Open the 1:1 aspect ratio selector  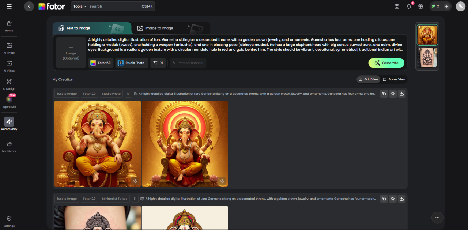[x=158, y=63]
